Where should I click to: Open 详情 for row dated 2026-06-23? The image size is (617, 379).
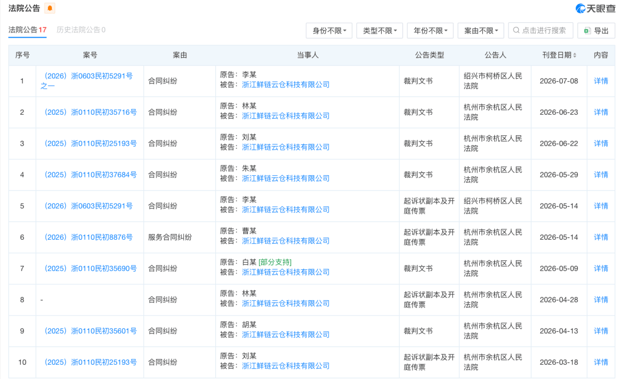click(x=601, y=112)
